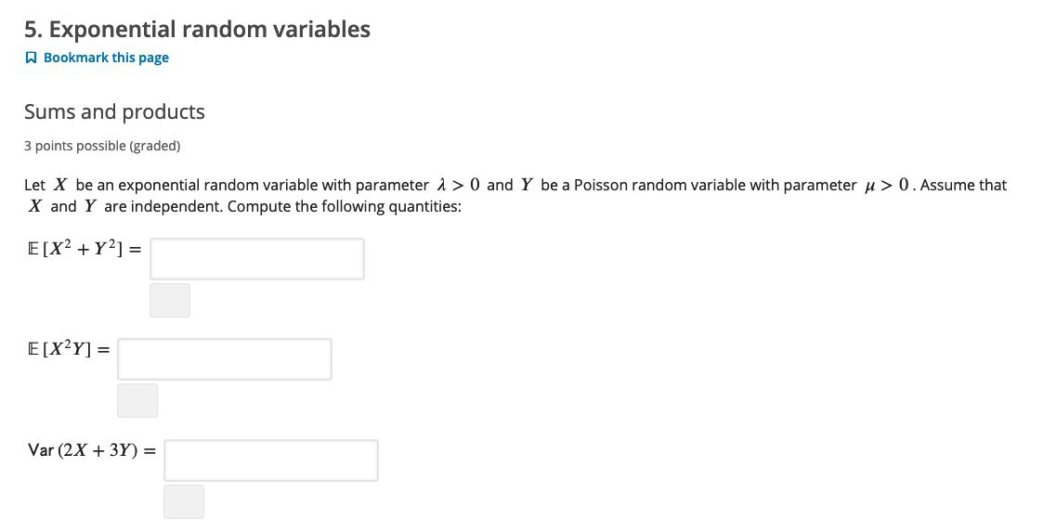Click the gray preview box under E[X²Y]

(x=137, y=401)
